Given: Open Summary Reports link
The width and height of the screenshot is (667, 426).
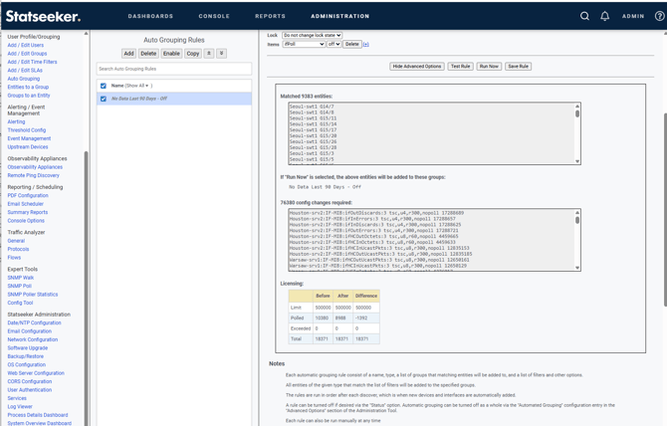Looking at the screenshot, I should [x=28, y=212].
